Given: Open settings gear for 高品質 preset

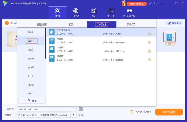Looking at the screenshot, I should (149, 43).
